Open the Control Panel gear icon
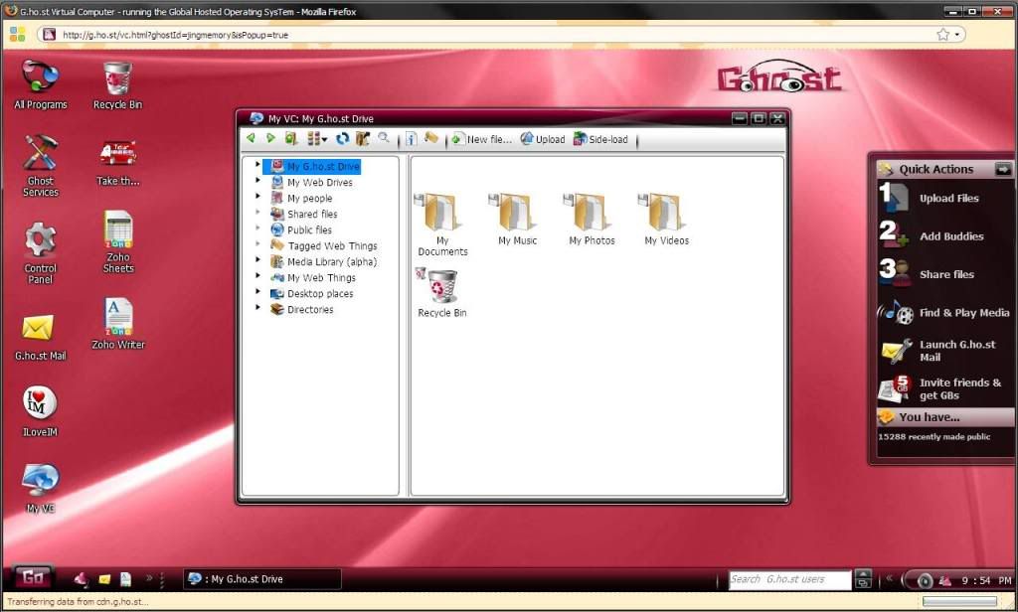The image size is (1018, 612). pyautogui.click(x=40, y=253)
